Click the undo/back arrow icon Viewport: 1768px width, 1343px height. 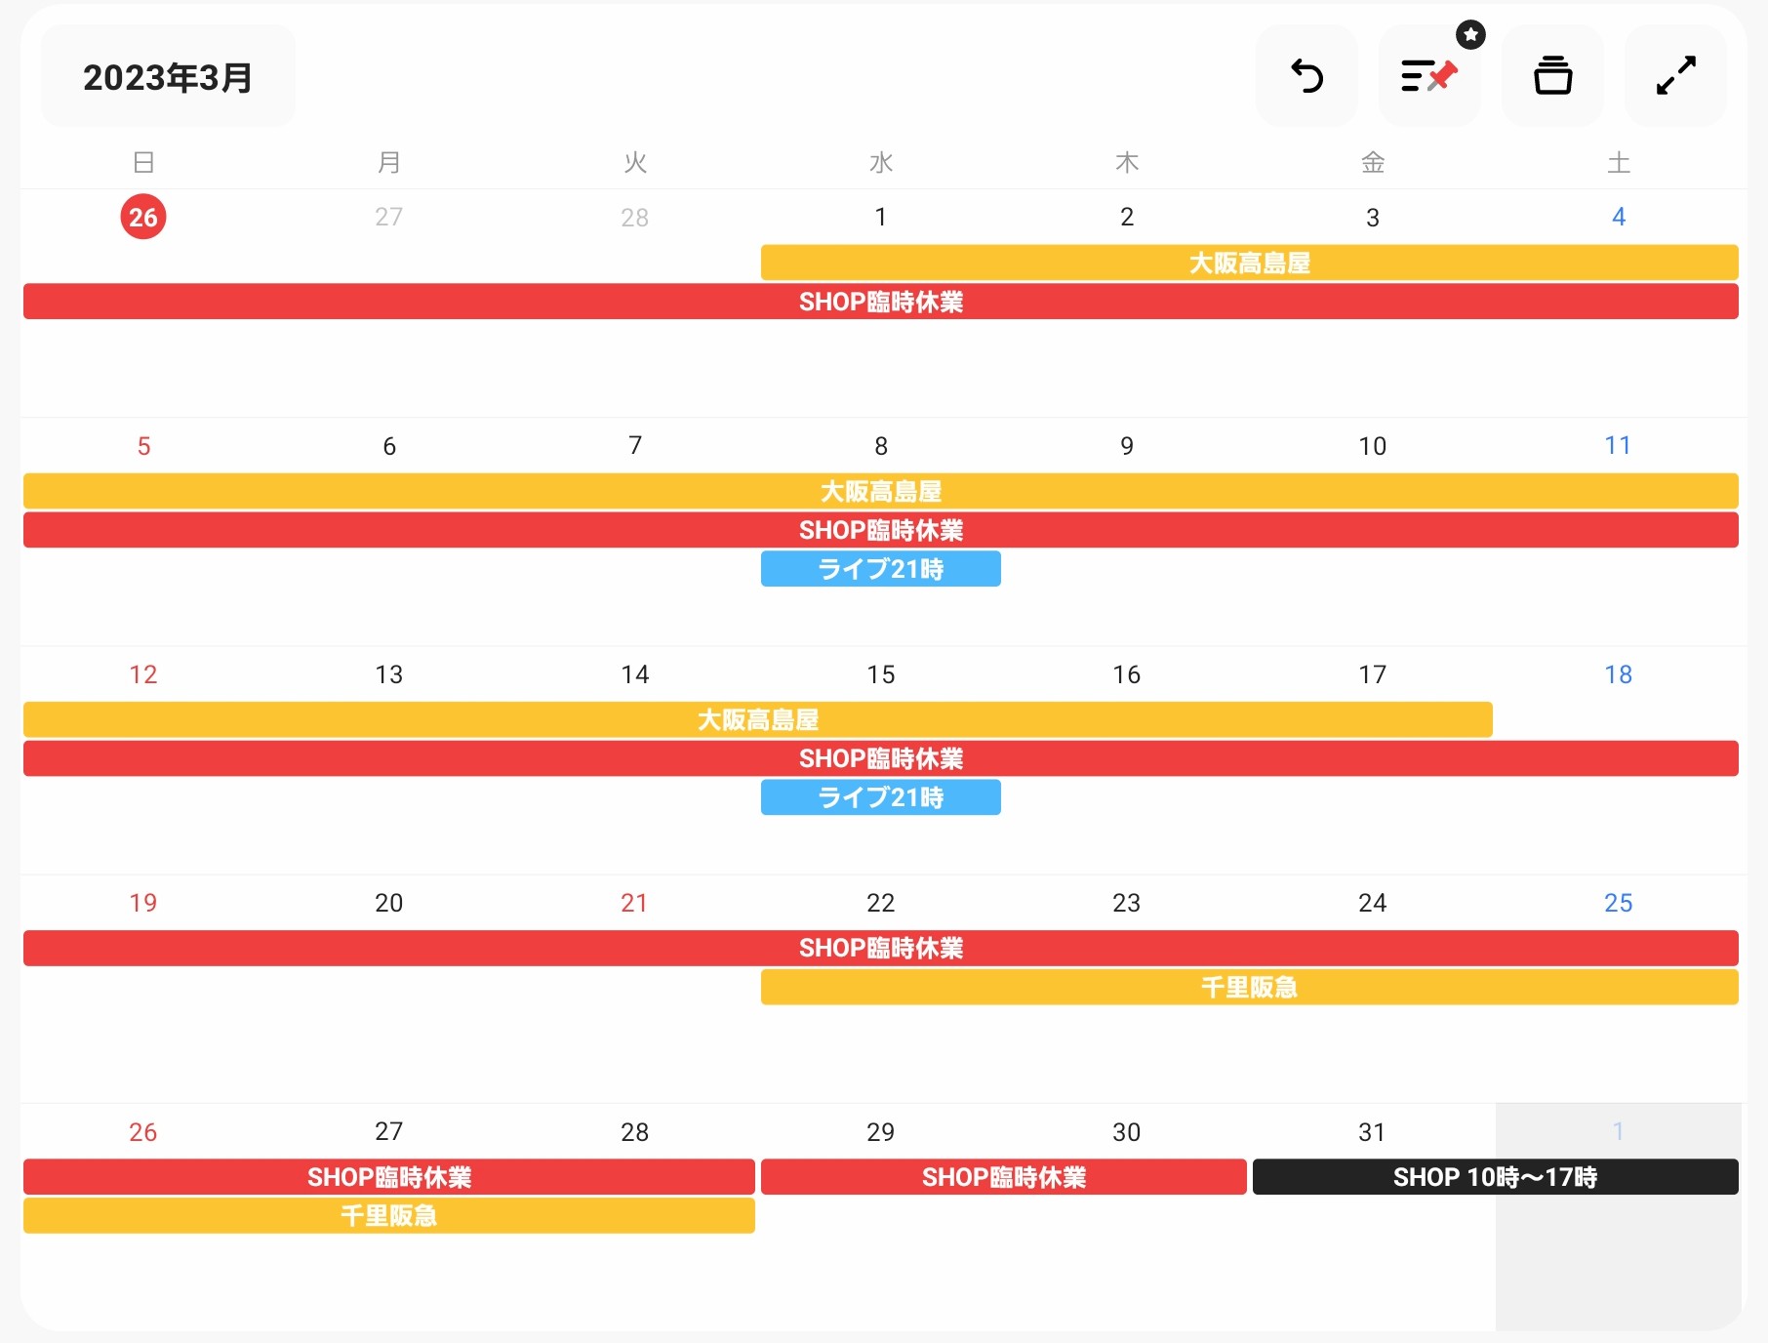coord(1306,76)
